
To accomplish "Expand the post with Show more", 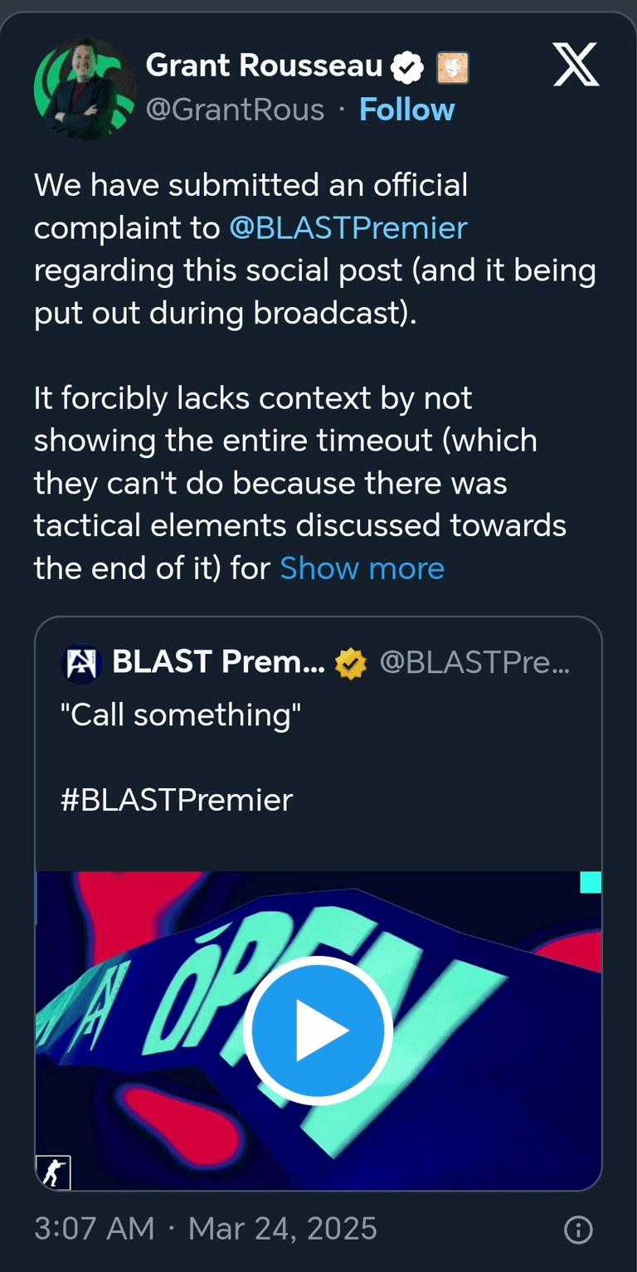I will (361, 568).
